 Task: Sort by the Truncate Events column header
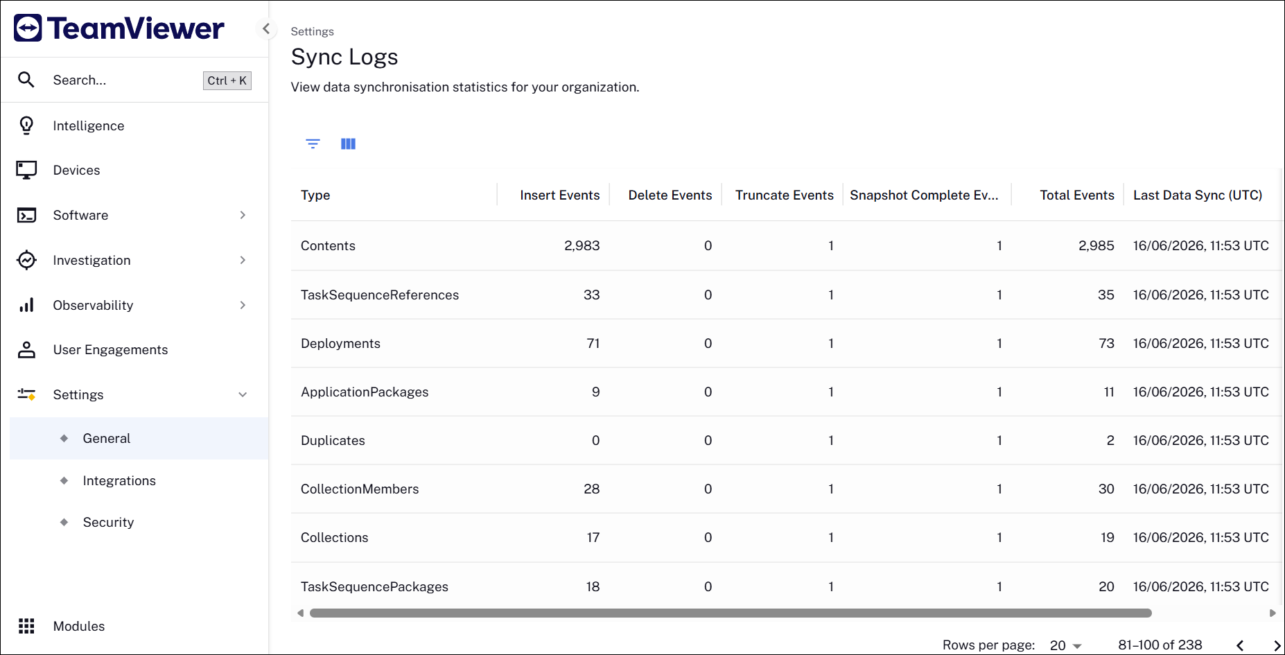pos(785,195)
